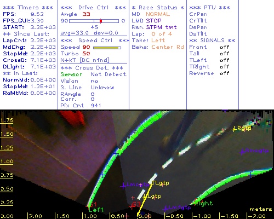
Task: Click the green Sensor label
Action: pyautogui.click(x=71, y=74)
